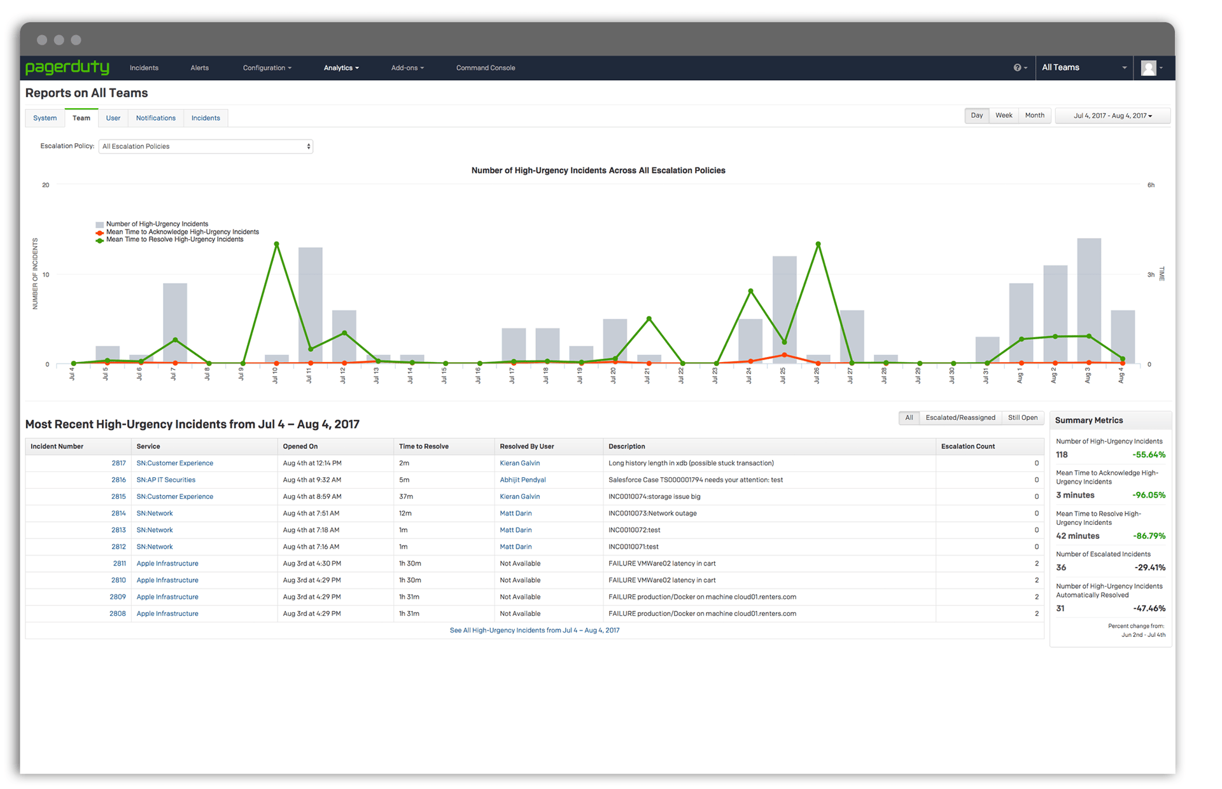Open the Analytics menu
Screen dimensions: 1222x789
pos(341,68)
